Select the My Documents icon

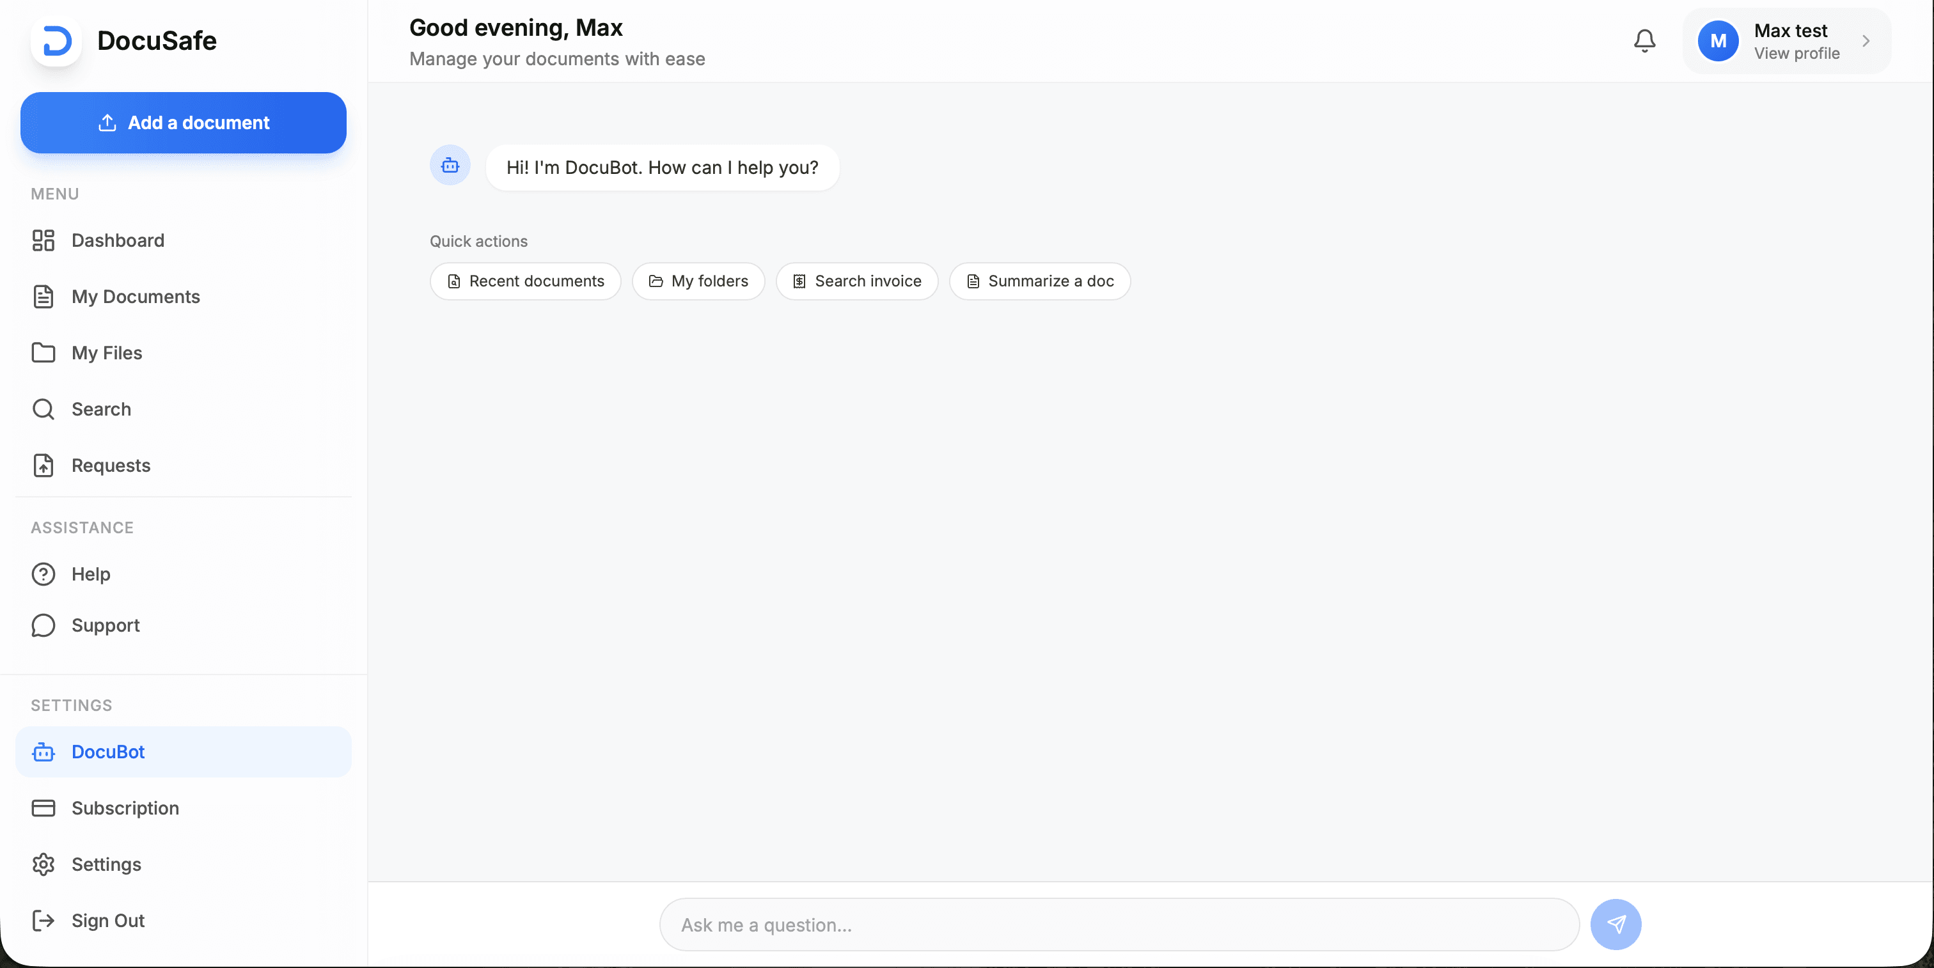pyautogui.click(x=43, y=297)
